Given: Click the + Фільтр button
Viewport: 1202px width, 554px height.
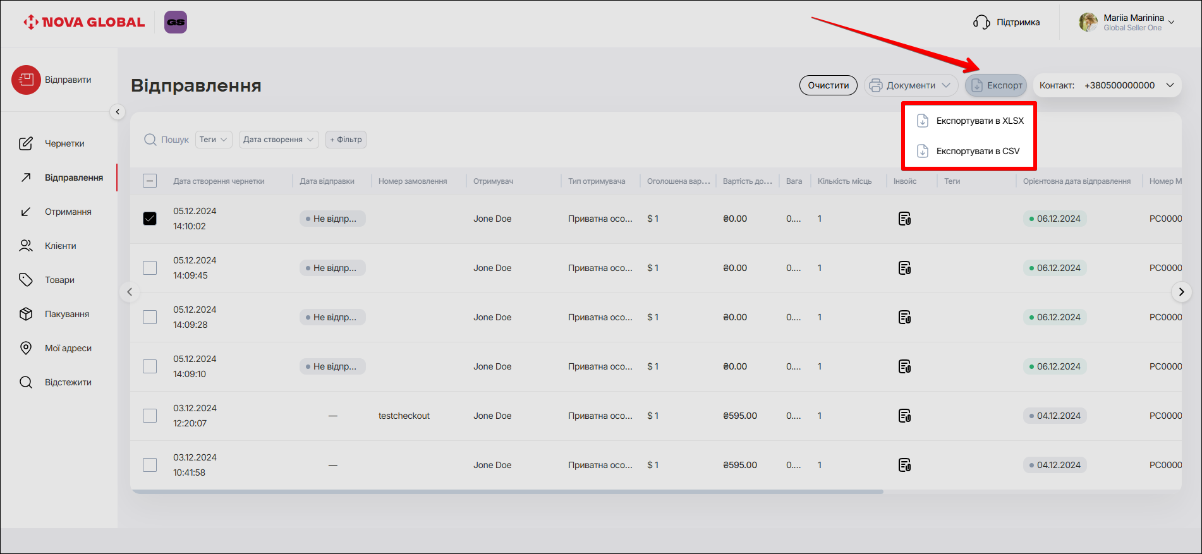Looking at the screenshot, I should (x=346, y=140).
